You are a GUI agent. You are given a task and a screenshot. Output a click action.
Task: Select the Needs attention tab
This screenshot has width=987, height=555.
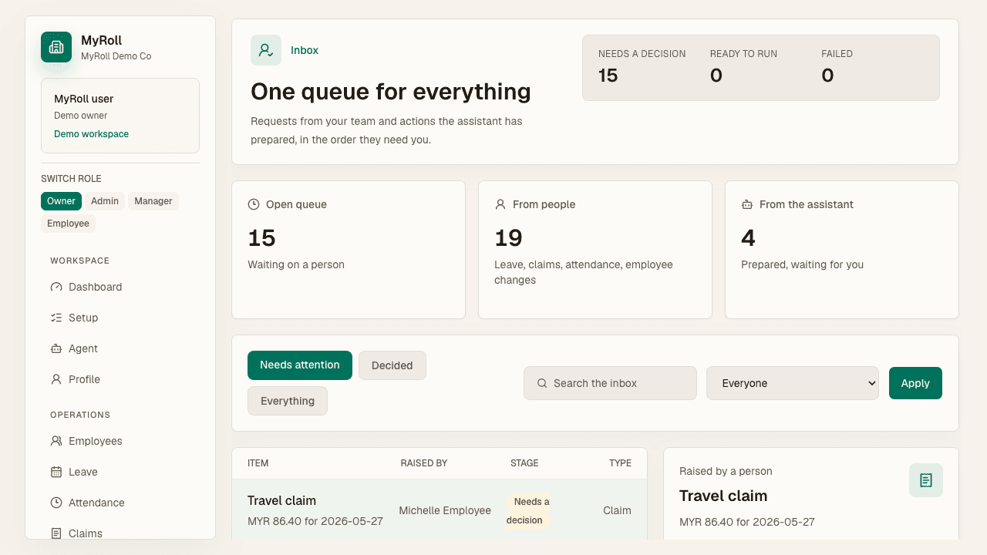[300, 365]
